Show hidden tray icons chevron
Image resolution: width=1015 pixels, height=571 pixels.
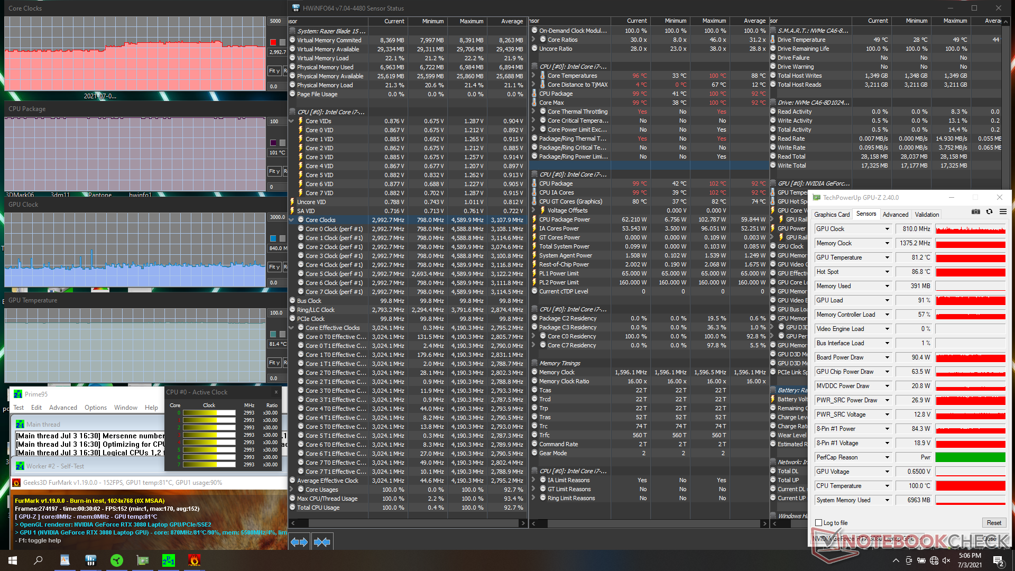[896, 560]
